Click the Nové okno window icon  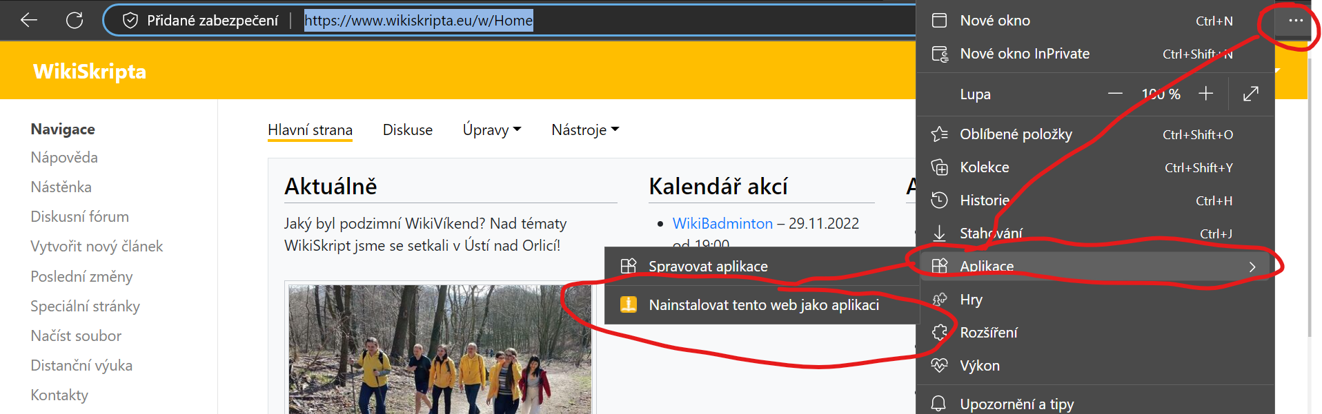click(x=939, y=21)
